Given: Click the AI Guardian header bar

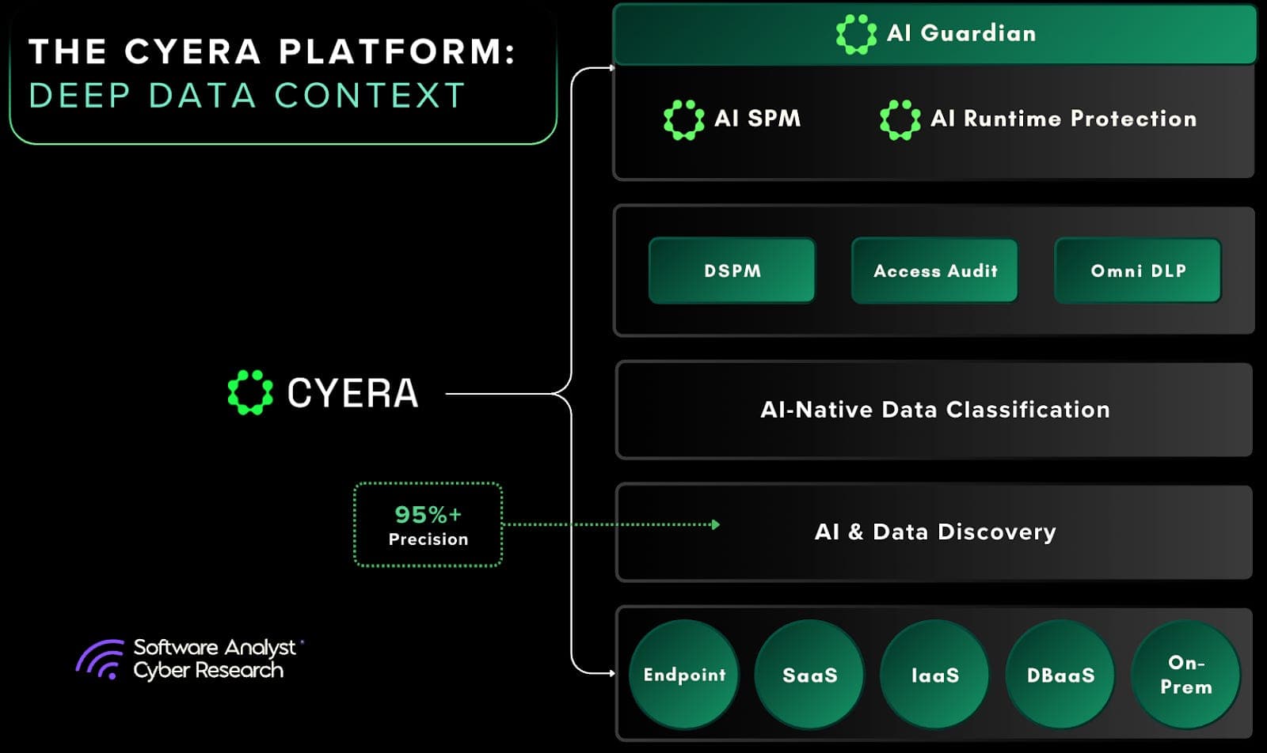Looking at the screenshot, I should point(934,34).
